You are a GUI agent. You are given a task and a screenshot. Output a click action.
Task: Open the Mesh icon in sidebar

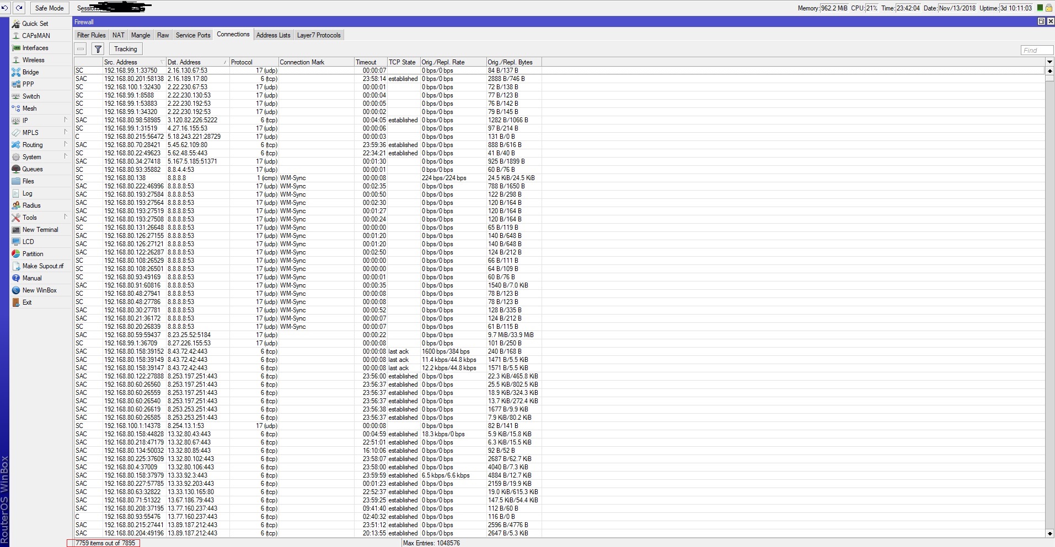16,109
